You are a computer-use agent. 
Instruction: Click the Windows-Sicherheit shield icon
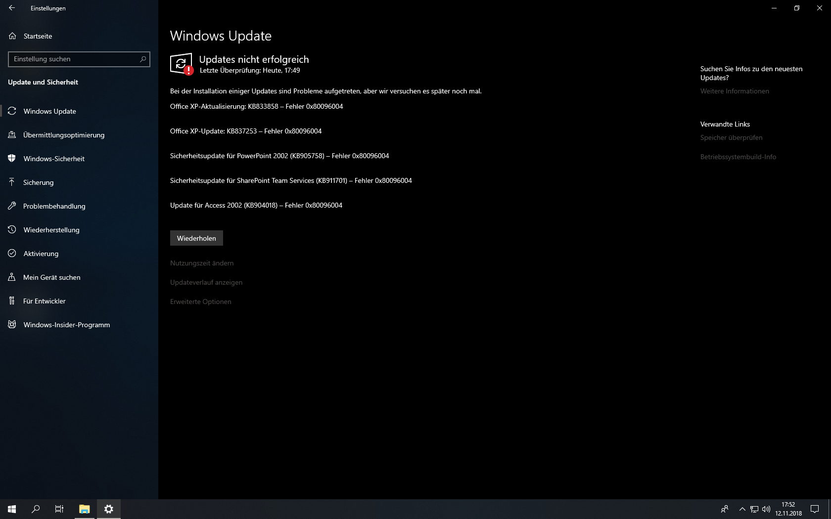(x=12, y=159)
